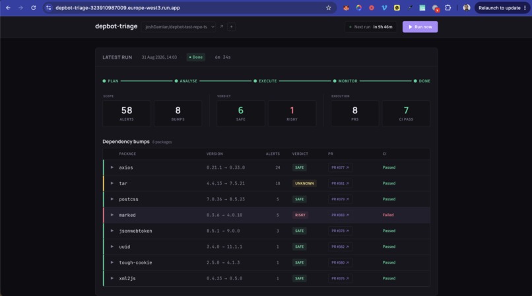Click the 8 Bumps stat card
Screen dimensions: 532x296
(178, 113)
